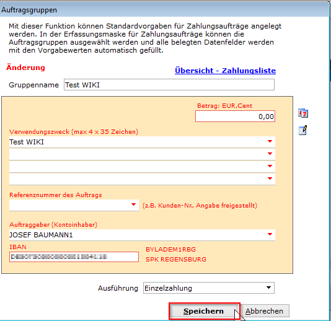
Task: Open the Auftraggeber (Kontoinhaber) dropdown arrow
Action: click(x=270, y=234)
